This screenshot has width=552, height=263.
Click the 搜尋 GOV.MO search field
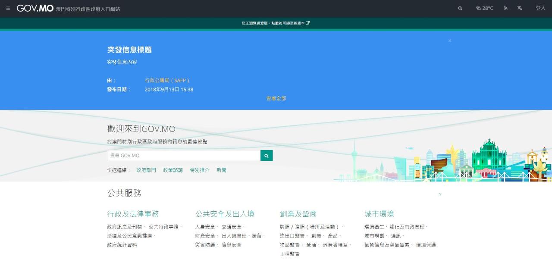(x=184, y=156)
